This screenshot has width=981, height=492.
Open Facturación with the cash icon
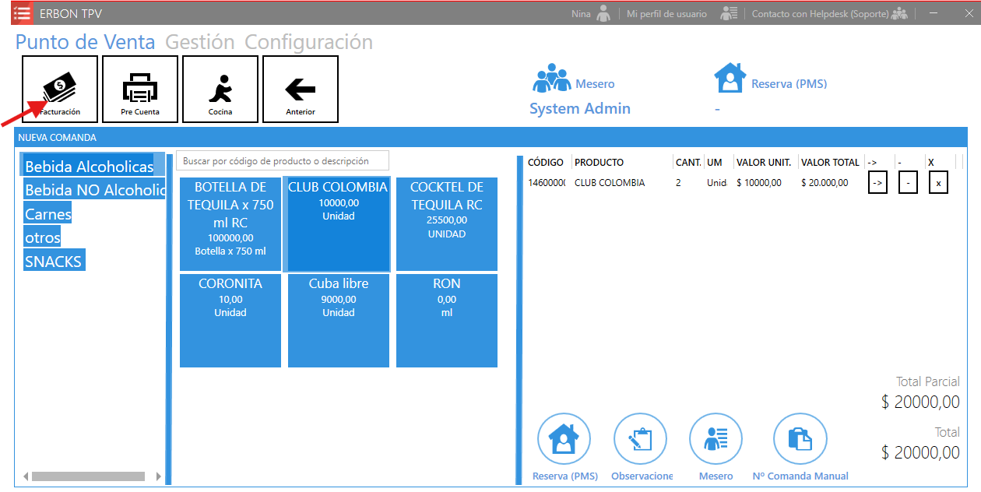[60, 89]
